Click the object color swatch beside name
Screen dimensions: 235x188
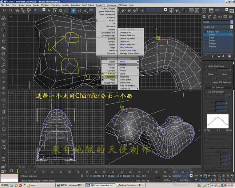pos(232,22)
